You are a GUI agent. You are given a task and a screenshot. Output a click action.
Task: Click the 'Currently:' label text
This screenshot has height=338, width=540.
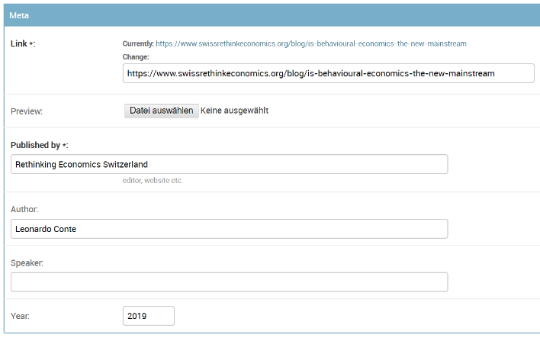pos(138,43)
